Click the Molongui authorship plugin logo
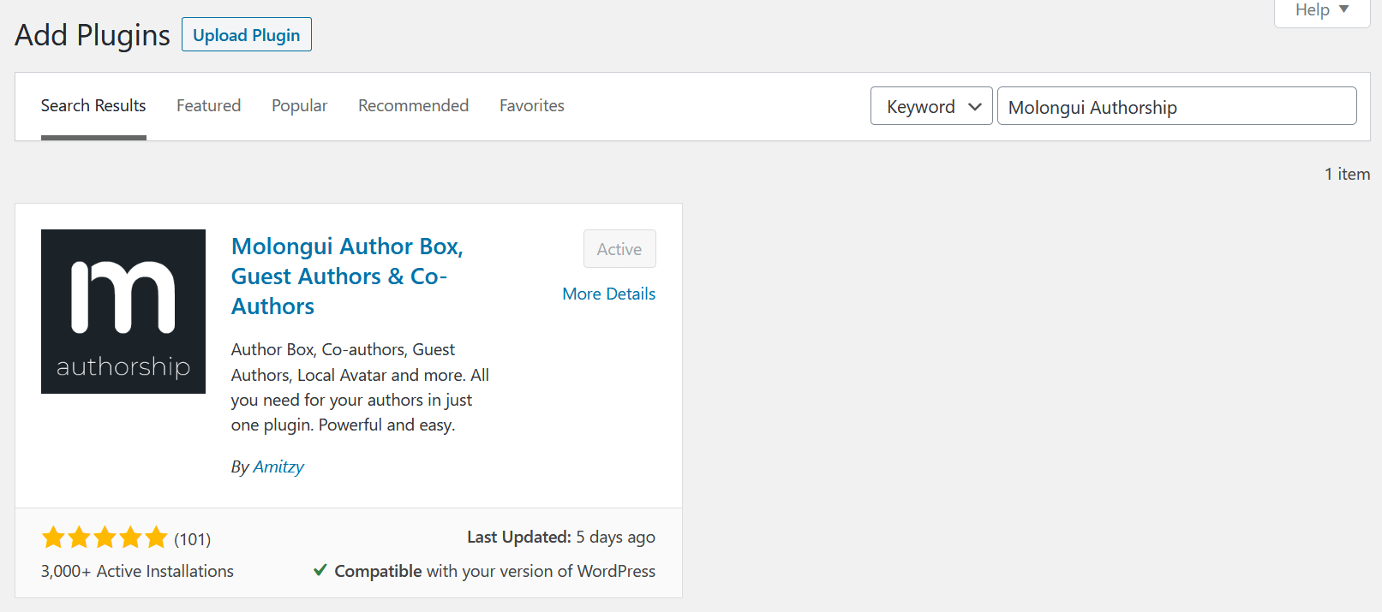 (x=123, y=312)
